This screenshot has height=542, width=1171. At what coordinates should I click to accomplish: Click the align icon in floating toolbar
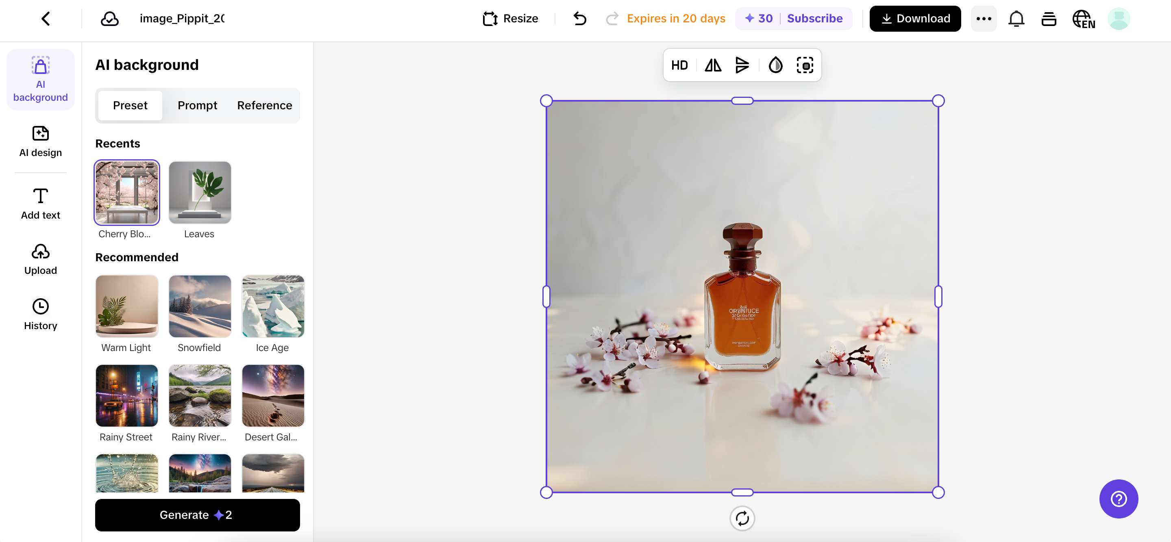tap(742, 65)
